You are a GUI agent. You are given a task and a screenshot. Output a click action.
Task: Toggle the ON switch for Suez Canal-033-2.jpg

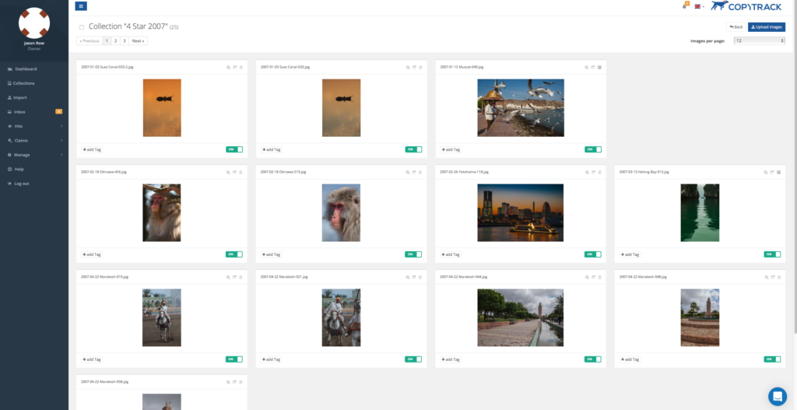pos(234,149)
